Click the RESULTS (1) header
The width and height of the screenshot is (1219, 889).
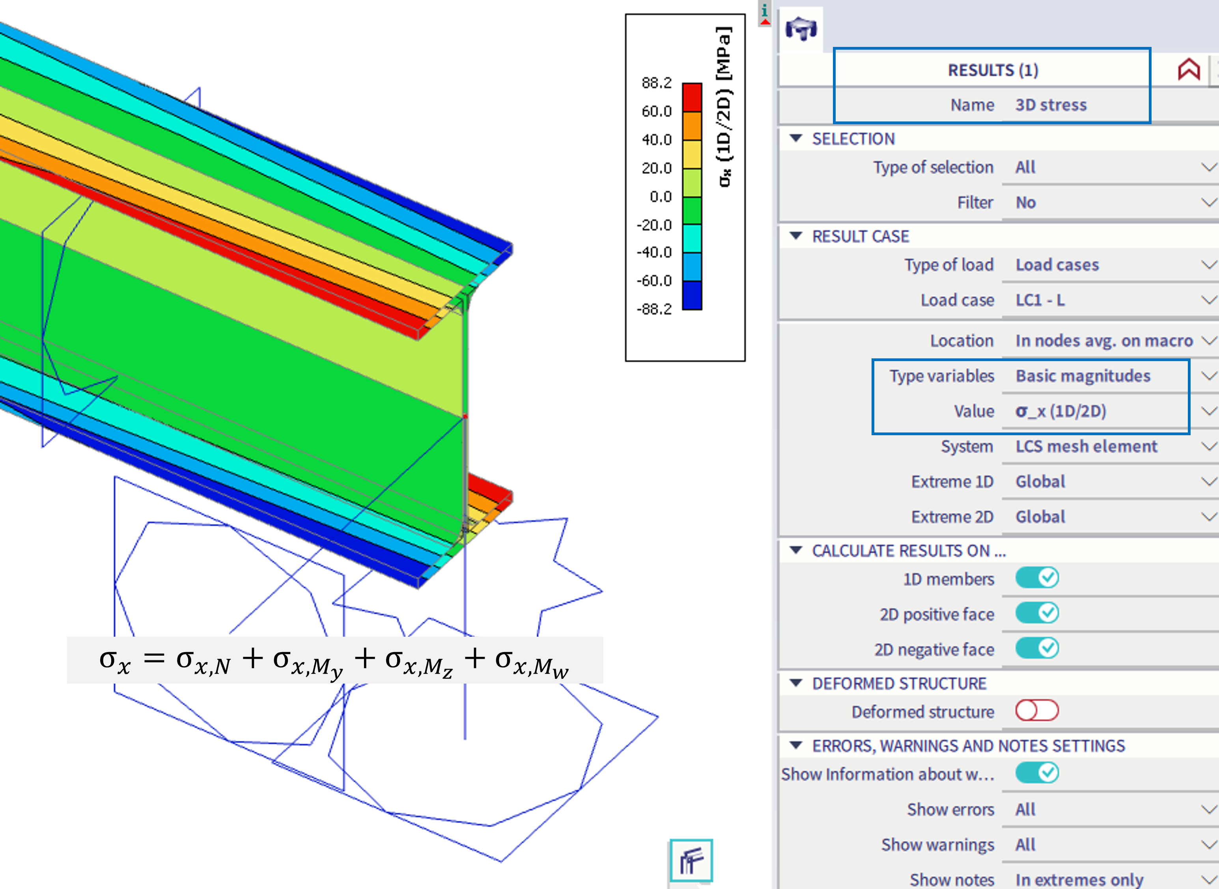992,70
